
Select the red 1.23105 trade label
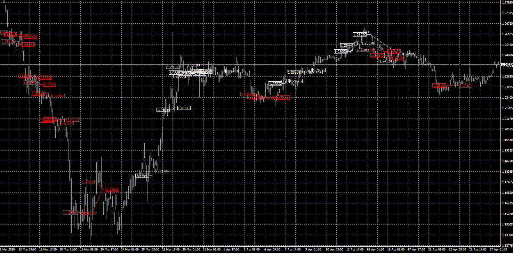point(439,86)
